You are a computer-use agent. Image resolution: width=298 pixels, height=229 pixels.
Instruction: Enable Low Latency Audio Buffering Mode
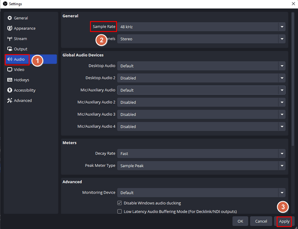point(120,212)
